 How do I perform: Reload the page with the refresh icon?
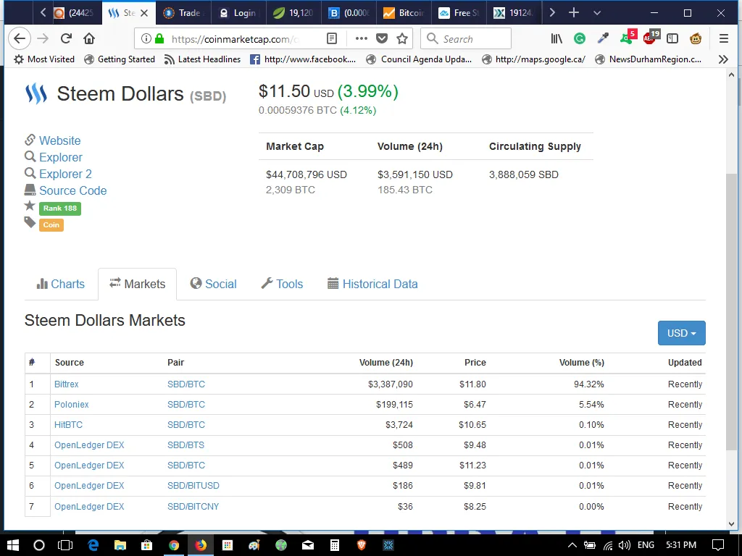tap(66, 39)
